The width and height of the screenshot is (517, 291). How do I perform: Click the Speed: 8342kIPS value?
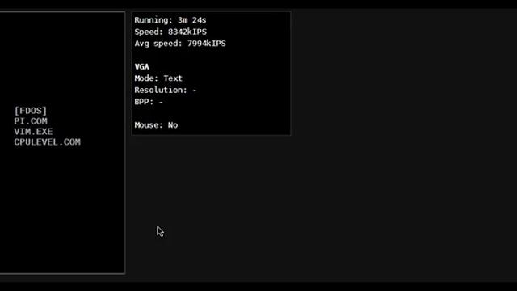[x=170, y=32]
